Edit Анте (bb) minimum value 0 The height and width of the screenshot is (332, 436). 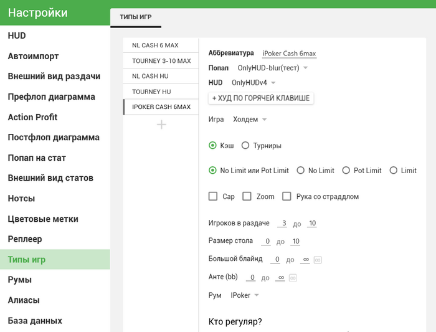click(x=251, y=277)
